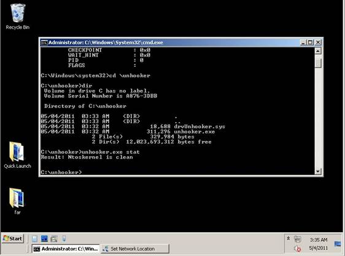Click 'Volume in drive C has no label'
Image resolution: width=345 pixels, height=256 pixels.
click(x=97, y=91)
